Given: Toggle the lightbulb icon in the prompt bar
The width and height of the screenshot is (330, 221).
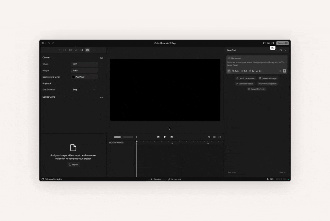Looking at the screenshot, I should pos(229,71).
